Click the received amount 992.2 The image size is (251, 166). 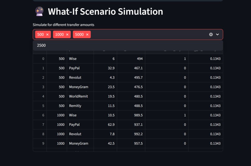pyautogui.click(x=138, y=134)
